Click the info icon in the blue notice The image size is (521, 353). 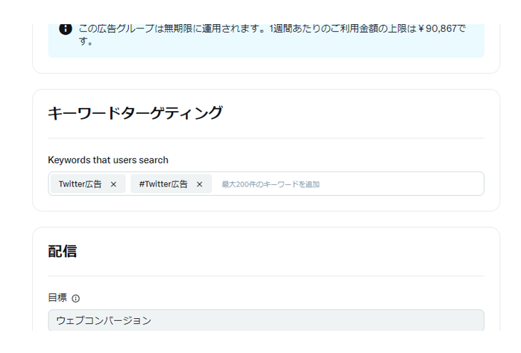tap(65, 28)
